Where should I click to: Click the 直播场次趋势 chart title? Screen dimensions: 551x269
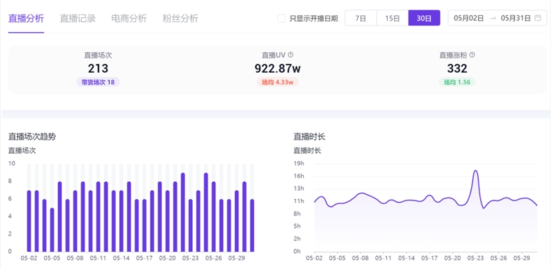(32, 137)
